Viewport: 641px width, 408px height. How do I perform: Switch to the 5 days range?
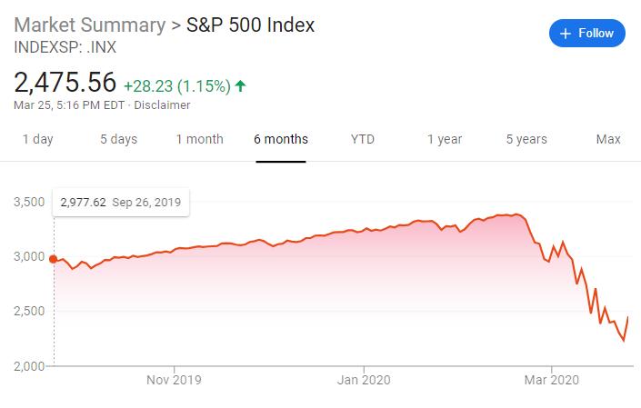(x=118, y=139)
